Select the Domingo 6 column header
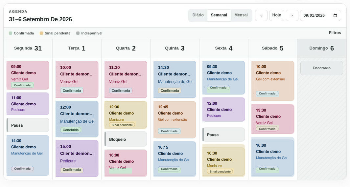Image resolution: width=350 pixels, height=187 pixels. pos(322,48)
